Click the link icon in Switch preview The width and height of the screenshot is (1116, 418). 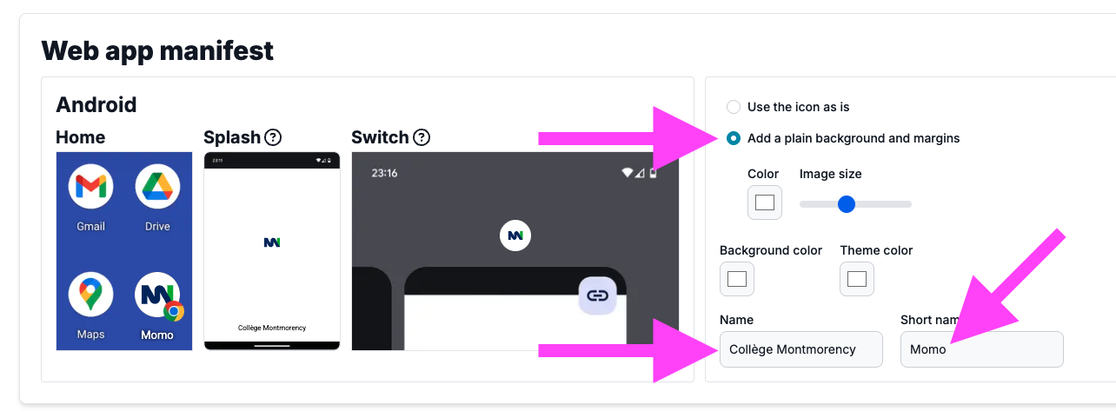coord(597,295)
